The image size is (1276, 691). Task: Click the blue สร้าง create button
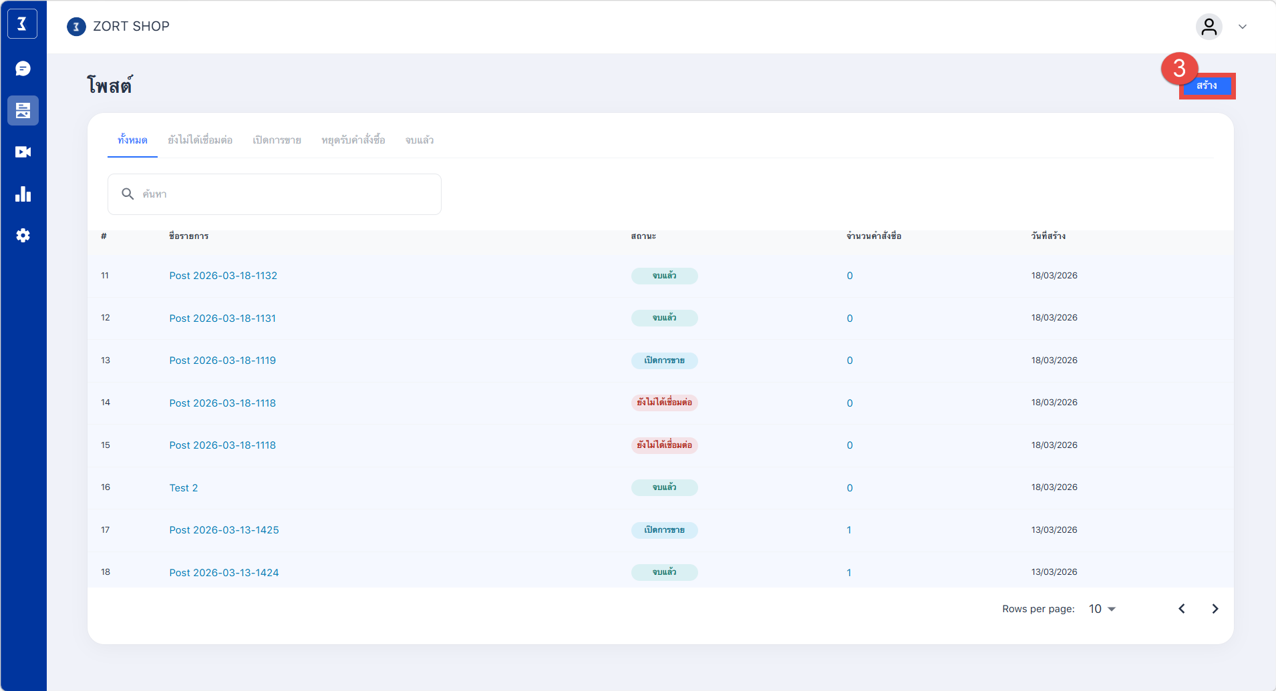[1207, 86]
